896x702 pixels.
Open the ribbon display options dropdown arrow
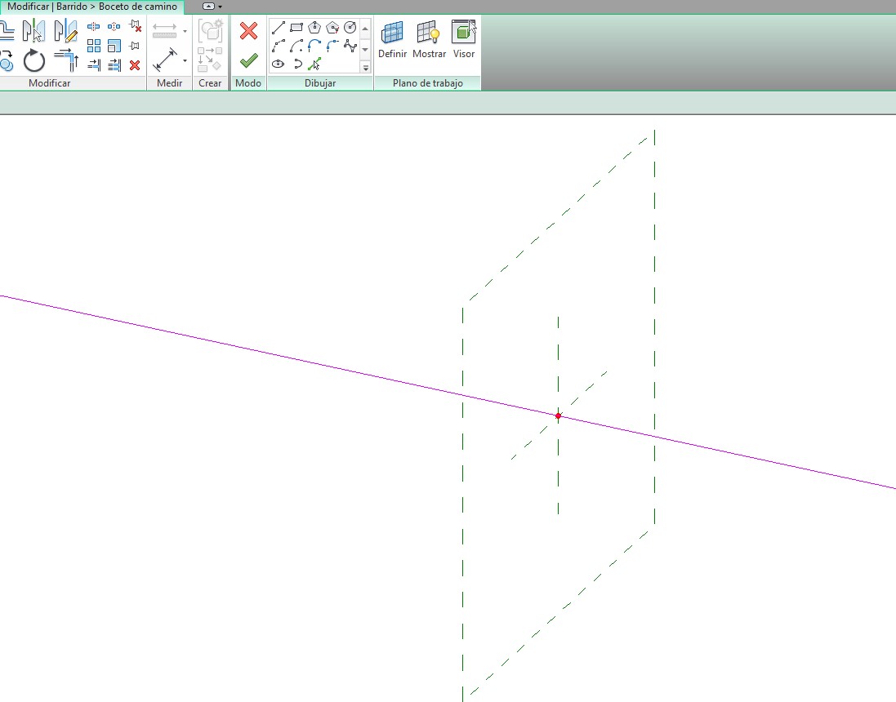(x=220, y=7)
